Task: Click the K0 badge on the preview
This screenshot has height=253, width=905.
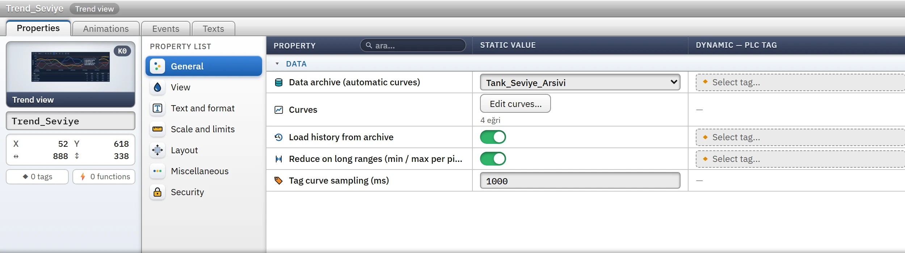Action: coord(122,51)
